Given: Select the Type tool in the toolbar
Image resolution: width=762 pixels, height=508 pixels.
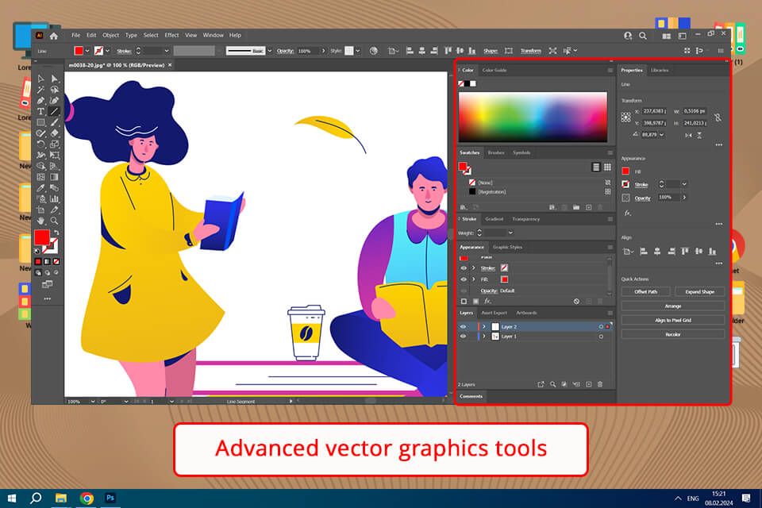Looking at the screenshot, I should pos(40,112).
